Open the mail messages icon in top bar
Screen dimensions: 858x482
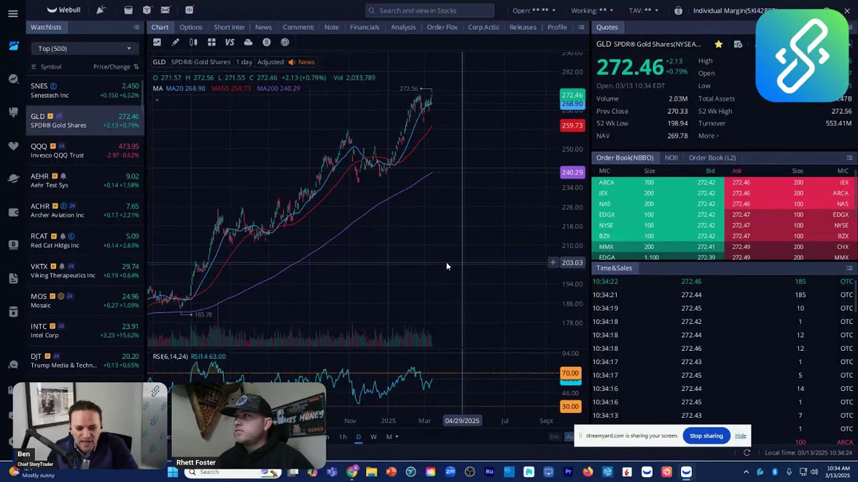coord(165,10)
